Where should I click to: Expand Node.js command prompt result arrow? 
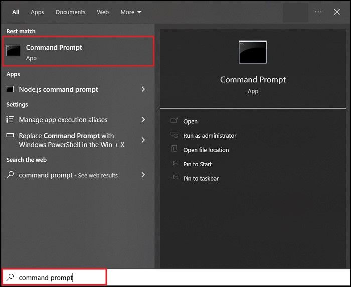pyautogui.click(x=143, y=89)
